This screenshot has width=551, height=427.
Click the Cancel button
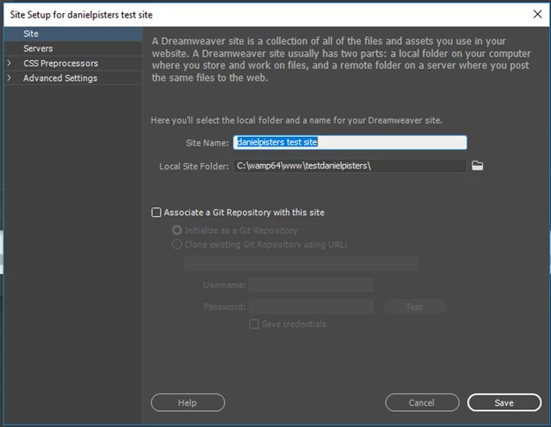tap(422, 402)
